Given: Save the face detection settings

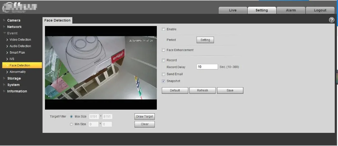Looking at the screenshot, I should tap(230, 90).
